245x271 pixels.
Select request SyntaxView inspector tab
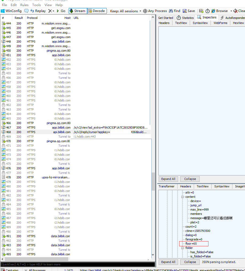point(200,23)
